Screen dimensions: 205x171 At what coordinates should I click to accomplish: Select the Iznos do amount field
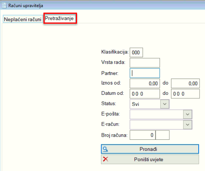click(185, 83)
